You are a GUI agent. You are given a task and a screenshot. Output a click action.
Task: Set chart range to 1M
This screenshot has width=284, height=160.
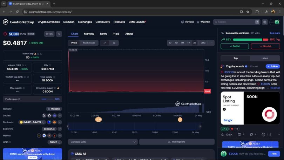pos(182,43)
